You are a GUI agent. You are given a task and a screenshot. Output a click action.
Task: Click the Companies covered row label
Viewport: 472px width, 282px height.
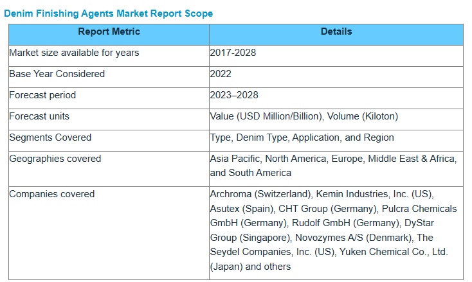click(x=51, y=194)
